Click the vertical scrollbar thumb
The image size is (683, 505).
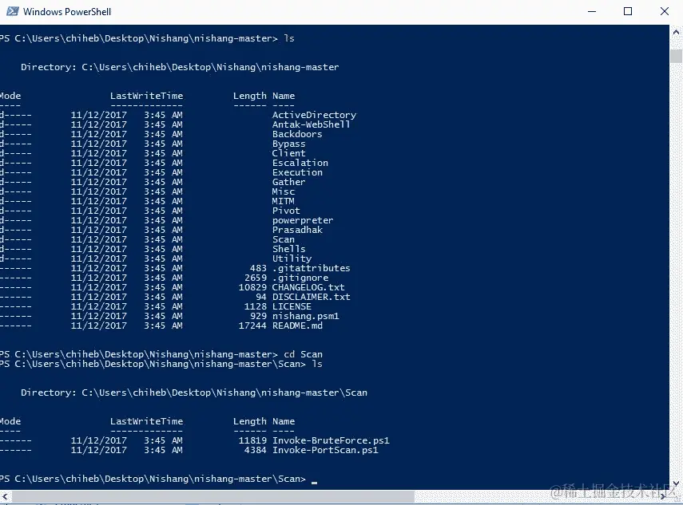coord(676,56)
